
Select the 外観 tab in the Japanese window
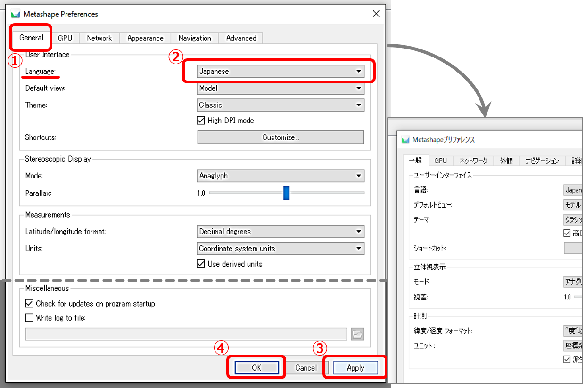pyautogui.click(x=506, y=161)
